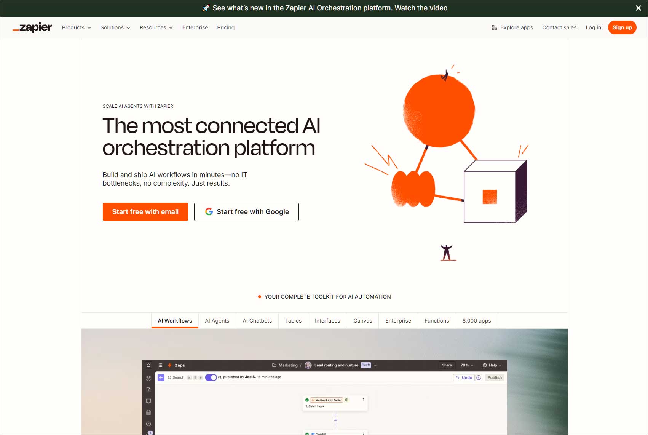Open three-dot menu on Webhooks step
648x435 pixels.
pyautogui.click(x=363, y=400)
